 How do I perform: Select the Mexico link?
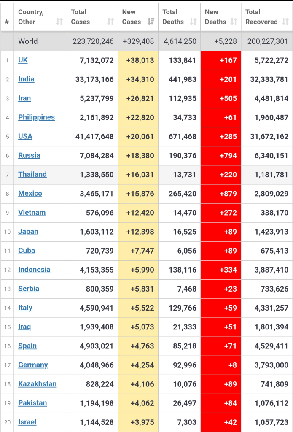[30, 194]
